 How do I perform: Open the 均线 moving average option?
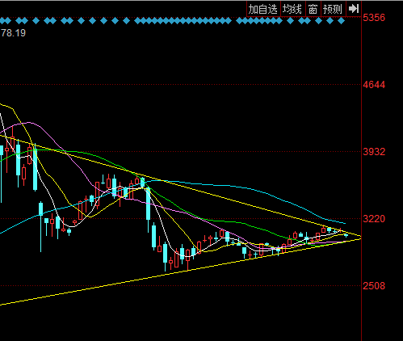292,9
